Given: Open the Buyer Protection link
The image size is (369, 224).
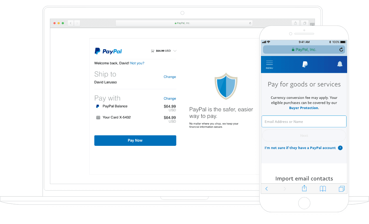Looking at the screenshot, I should click(304, 108).
